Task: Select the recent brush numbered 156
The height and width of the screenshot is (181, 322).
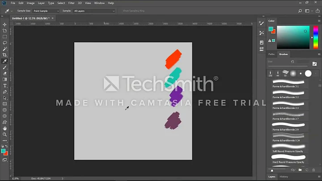Action: click(x=270, y=73)
